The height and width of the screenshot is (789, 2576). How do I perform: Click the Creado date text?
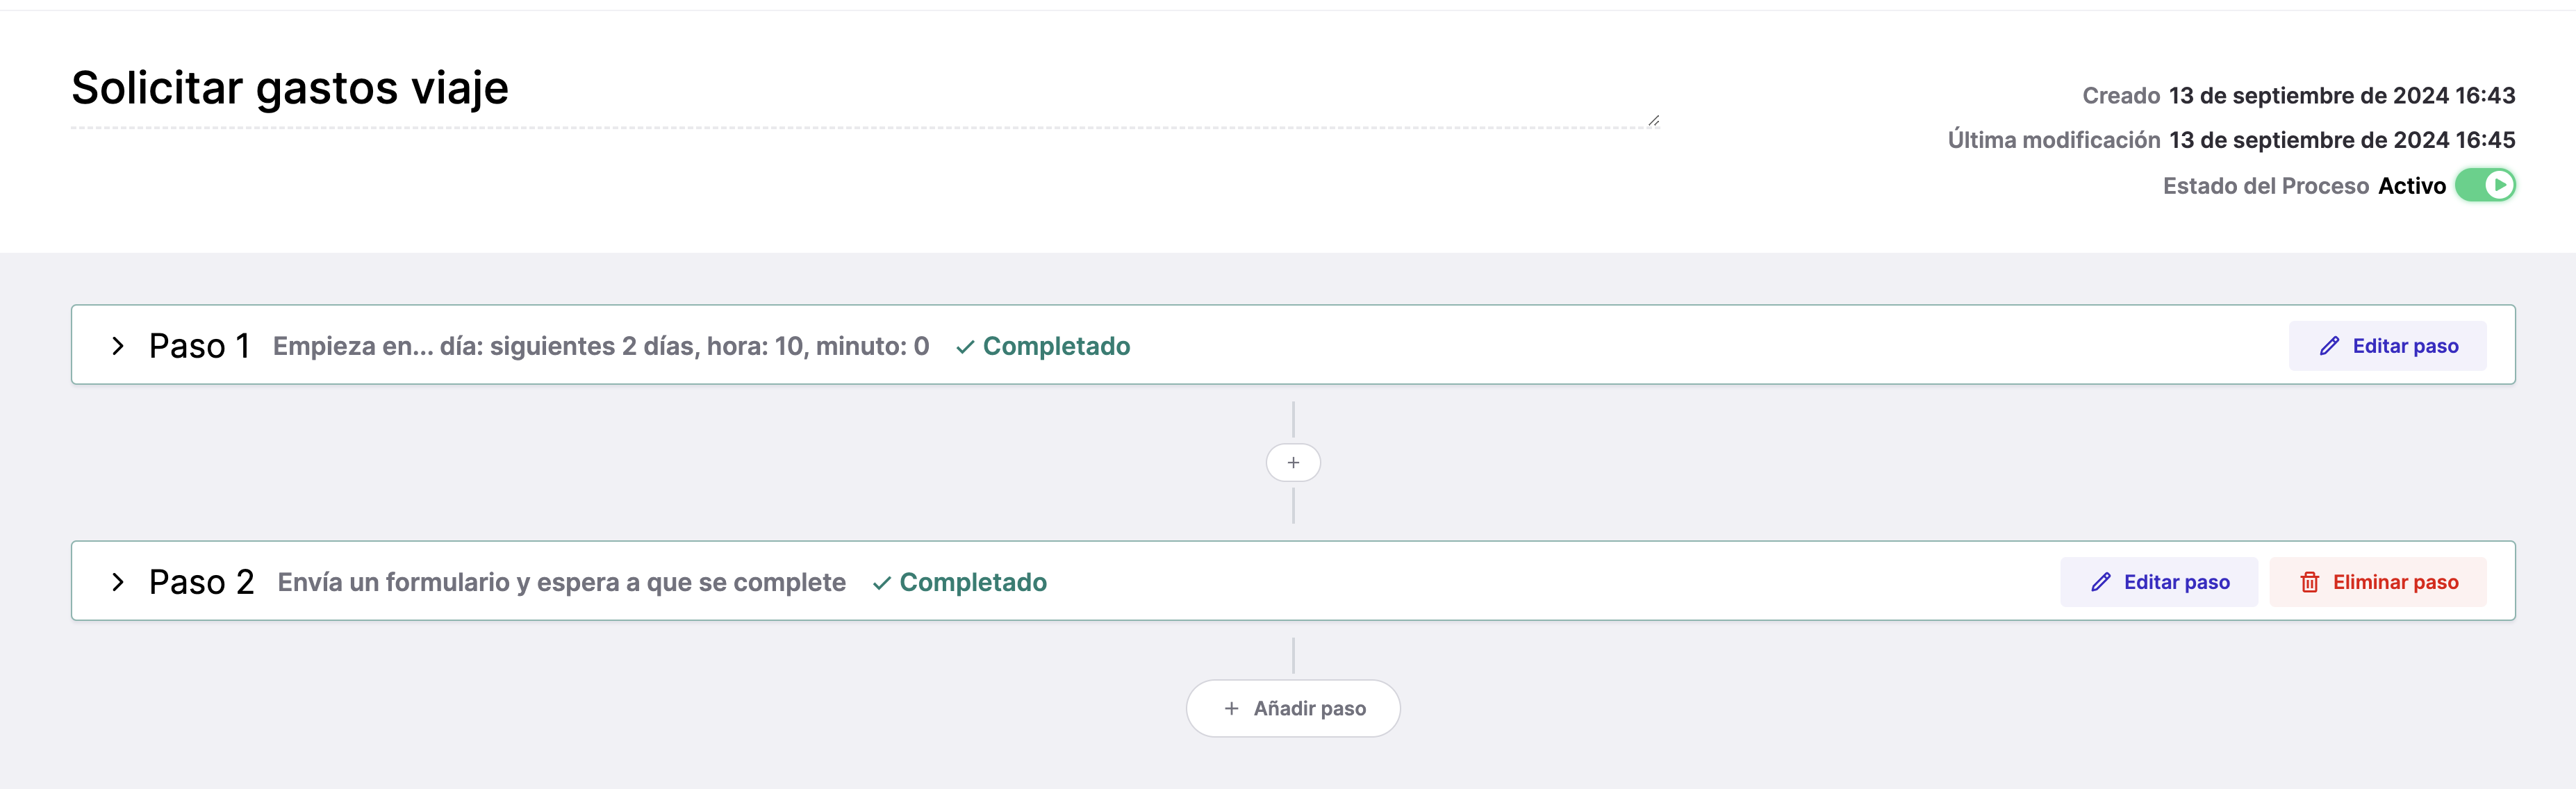[x=2341, y=95]
